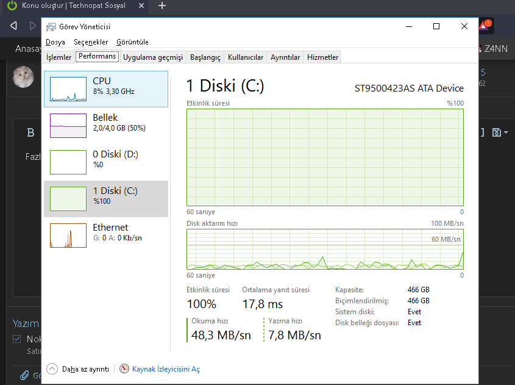
Task: Click the browser back arrow
Action: tap(13, 26)
